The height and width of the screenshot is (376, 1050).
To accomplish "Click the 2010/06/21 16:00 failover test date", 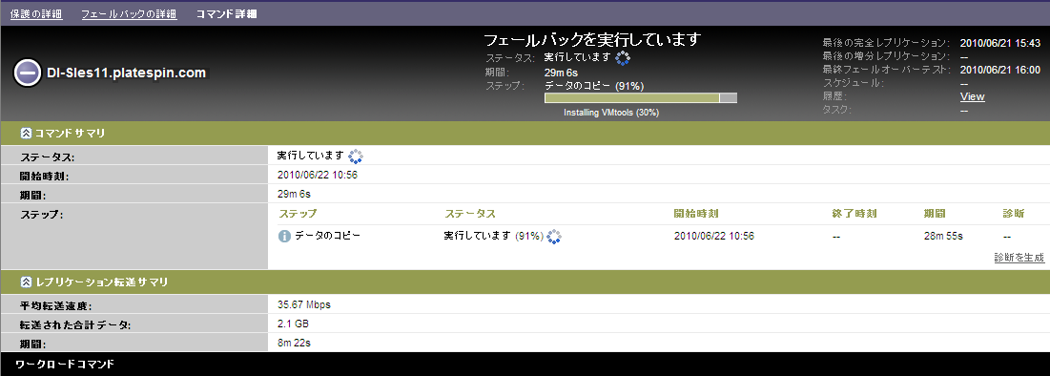I will coord(999,70).
